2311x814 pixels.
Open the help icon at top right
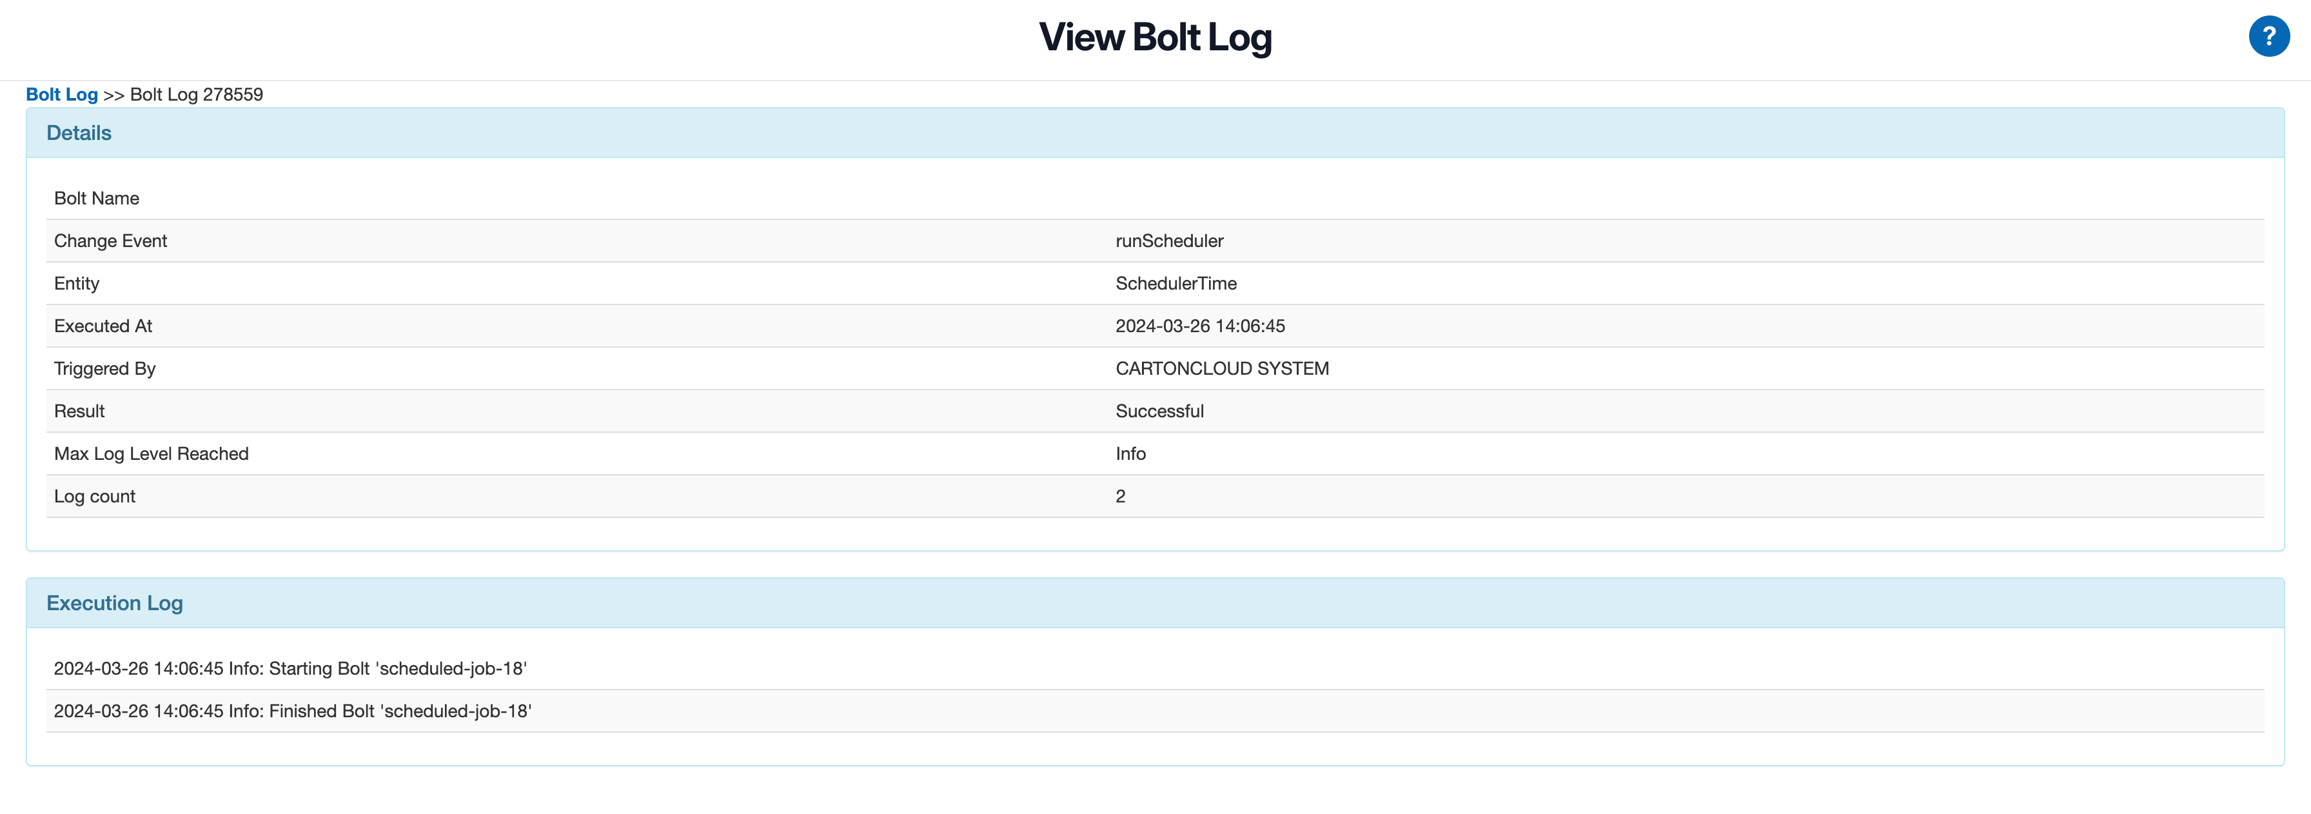2269,36
